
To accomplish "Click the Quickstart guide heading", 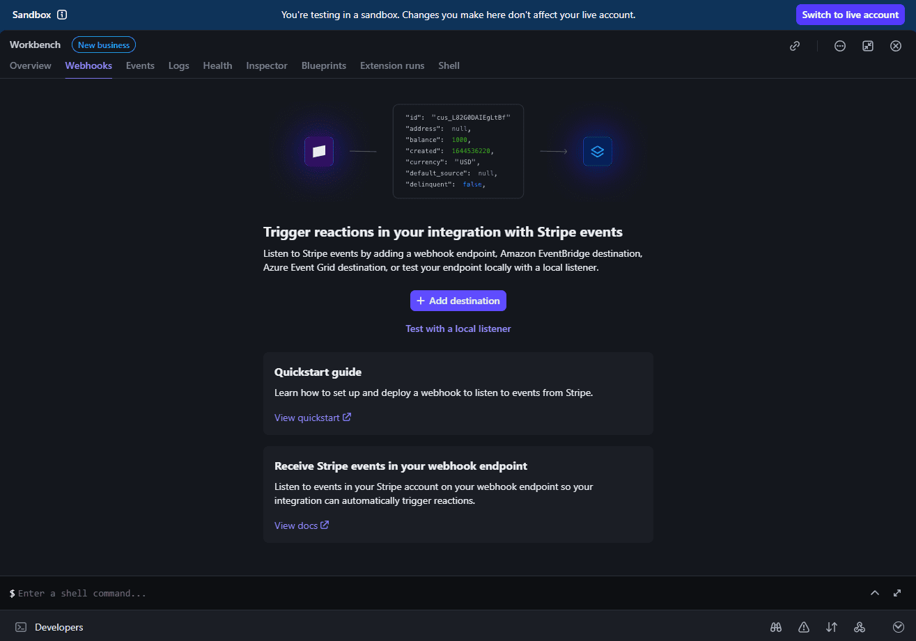I will [x=318, y=372].
